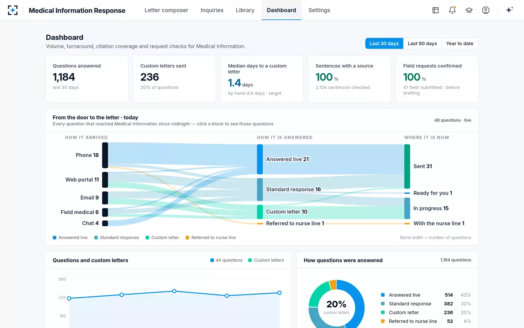Click the Sentences with a source card
The image size is (524, 328).
click(x=349, y=79)
